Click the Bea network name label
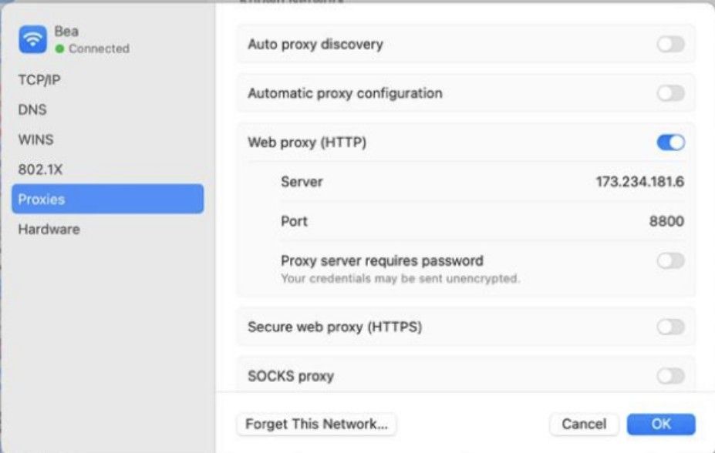The height and width of the screenshot is (453, 715). click(x=66, y=32)
